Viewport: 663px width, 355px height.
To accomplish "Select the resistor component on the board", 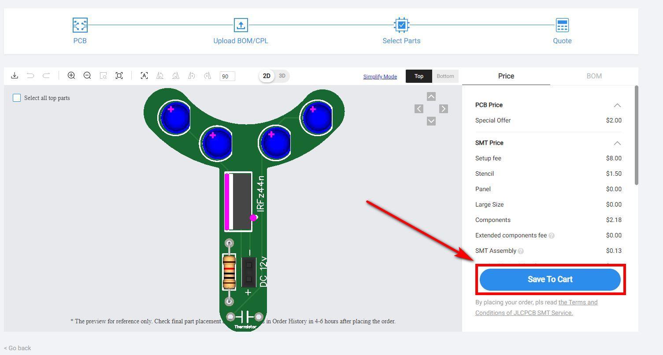I will pos(229,272).
